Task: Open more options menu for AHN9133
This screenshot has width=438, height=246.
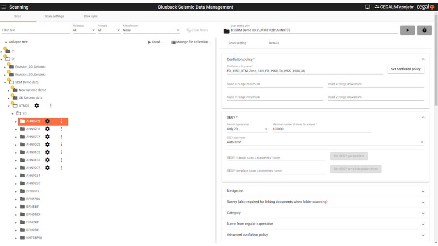Action: 62,160
